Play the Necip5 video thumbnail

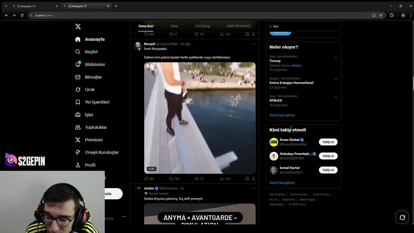coord(200,118)
